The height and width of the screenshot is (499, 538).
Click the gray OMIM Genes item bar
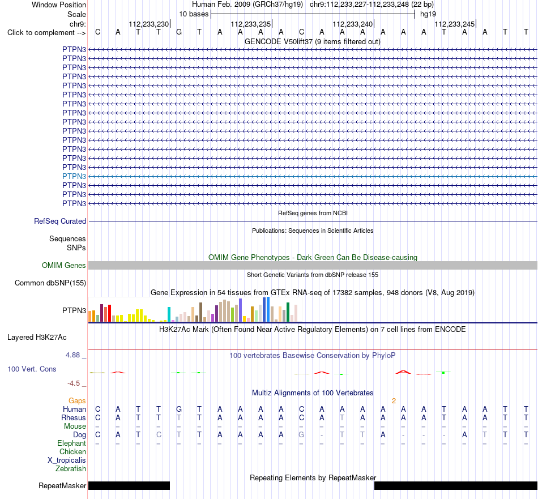[313, 265]
